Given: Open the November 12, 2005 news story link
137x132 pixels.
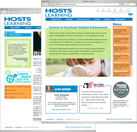Looking at the screenshot, I should pyautogui.click(x=121, y=65).
